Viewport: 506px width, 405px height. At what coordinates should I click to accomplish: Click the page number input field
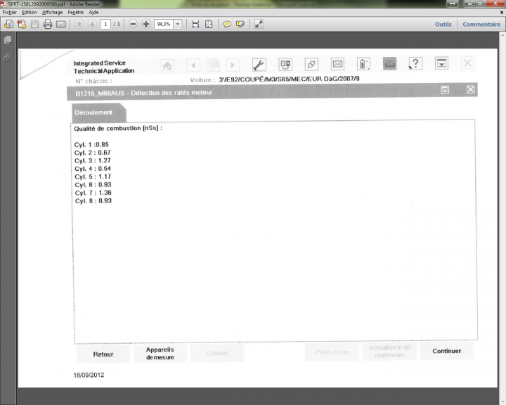click(x=105, y=24)
